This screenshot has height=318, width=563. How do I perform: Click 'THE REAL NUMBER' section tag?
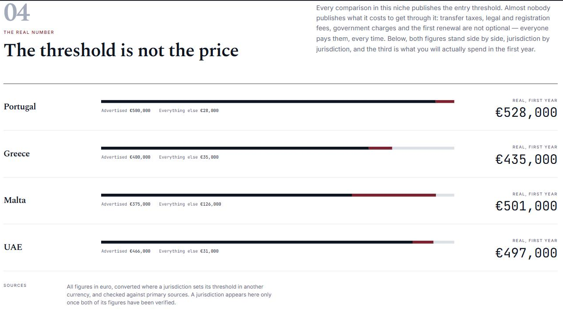click(x=29, y=33)
